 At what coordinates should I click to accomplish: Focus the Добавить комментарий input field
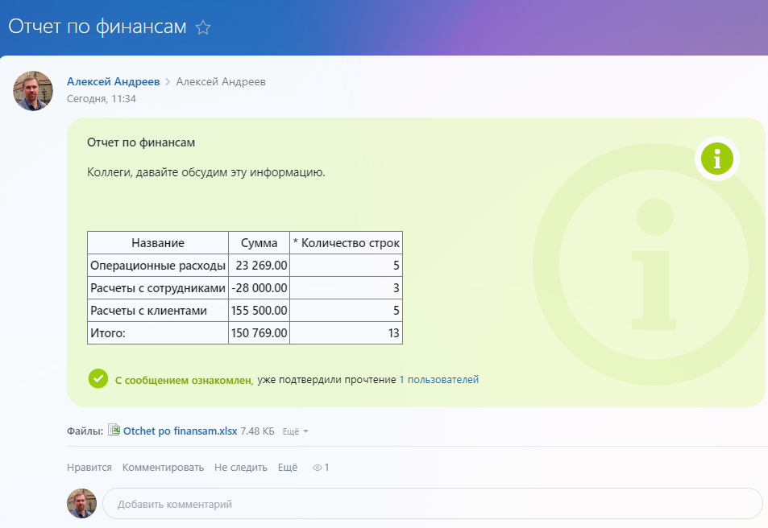[x=431, y=504]
